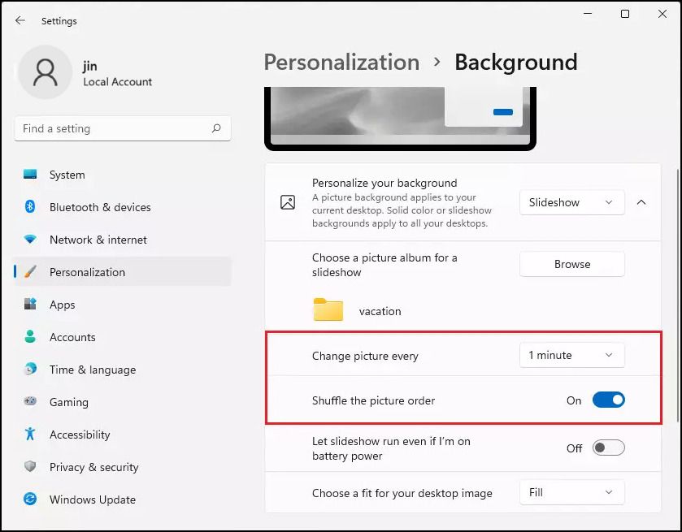Open Time & language label
The image size is (682, 532).
[x=93, y=370]
